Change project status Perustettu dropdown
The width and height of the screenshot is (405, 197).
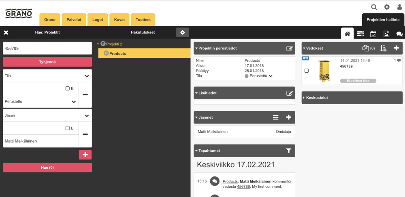pyautogui.click(x=259, y=76)
